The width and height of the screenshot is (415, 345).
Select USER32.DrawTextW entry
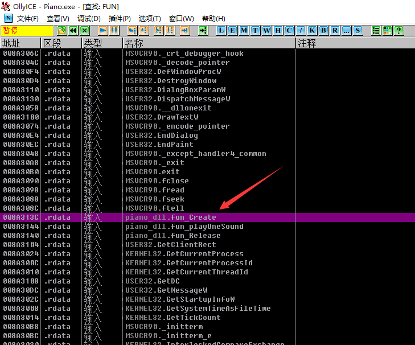point(162,117)
